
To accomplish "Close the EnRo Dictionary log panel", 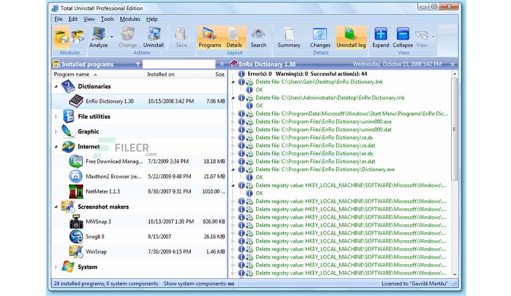I will click(452, 65).
